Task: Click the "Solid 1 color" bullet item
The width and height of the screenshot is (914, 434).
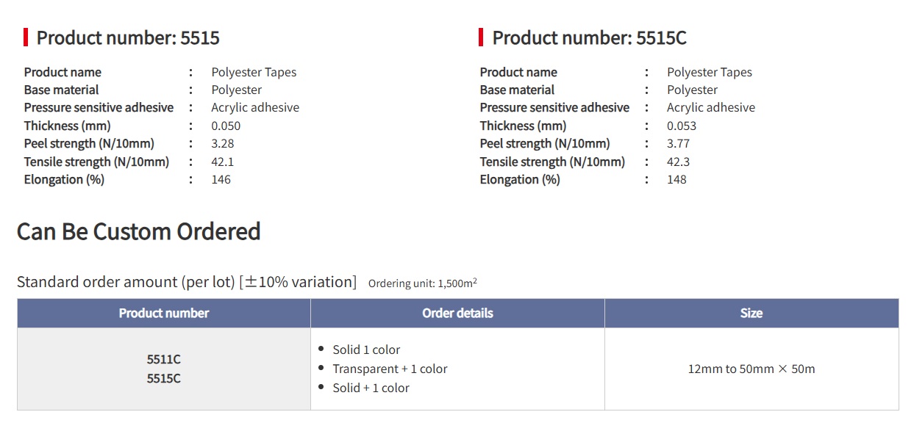Action: [366, 350]
